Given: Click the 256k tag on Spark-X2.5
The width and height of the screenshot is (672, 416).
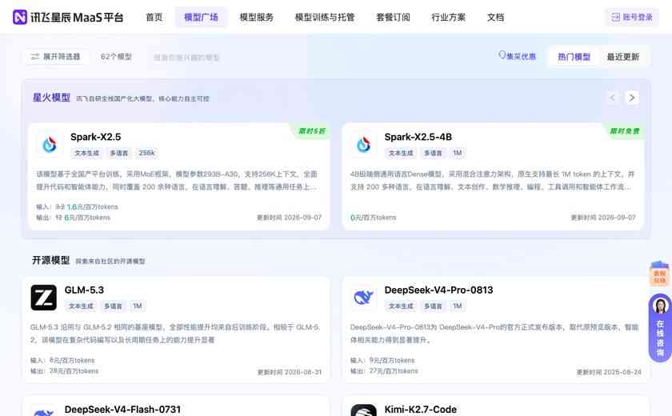Looking at the screenshot, I should click(x=146, y=153).
